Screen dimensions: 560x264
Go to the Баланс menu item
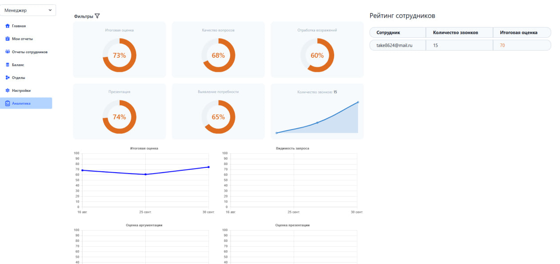pos(18,65)
